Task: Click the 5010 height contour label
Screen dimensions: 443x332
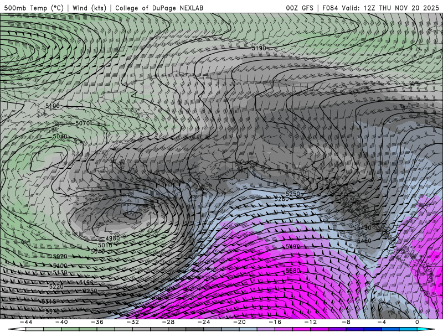Action: coord(105,245)
